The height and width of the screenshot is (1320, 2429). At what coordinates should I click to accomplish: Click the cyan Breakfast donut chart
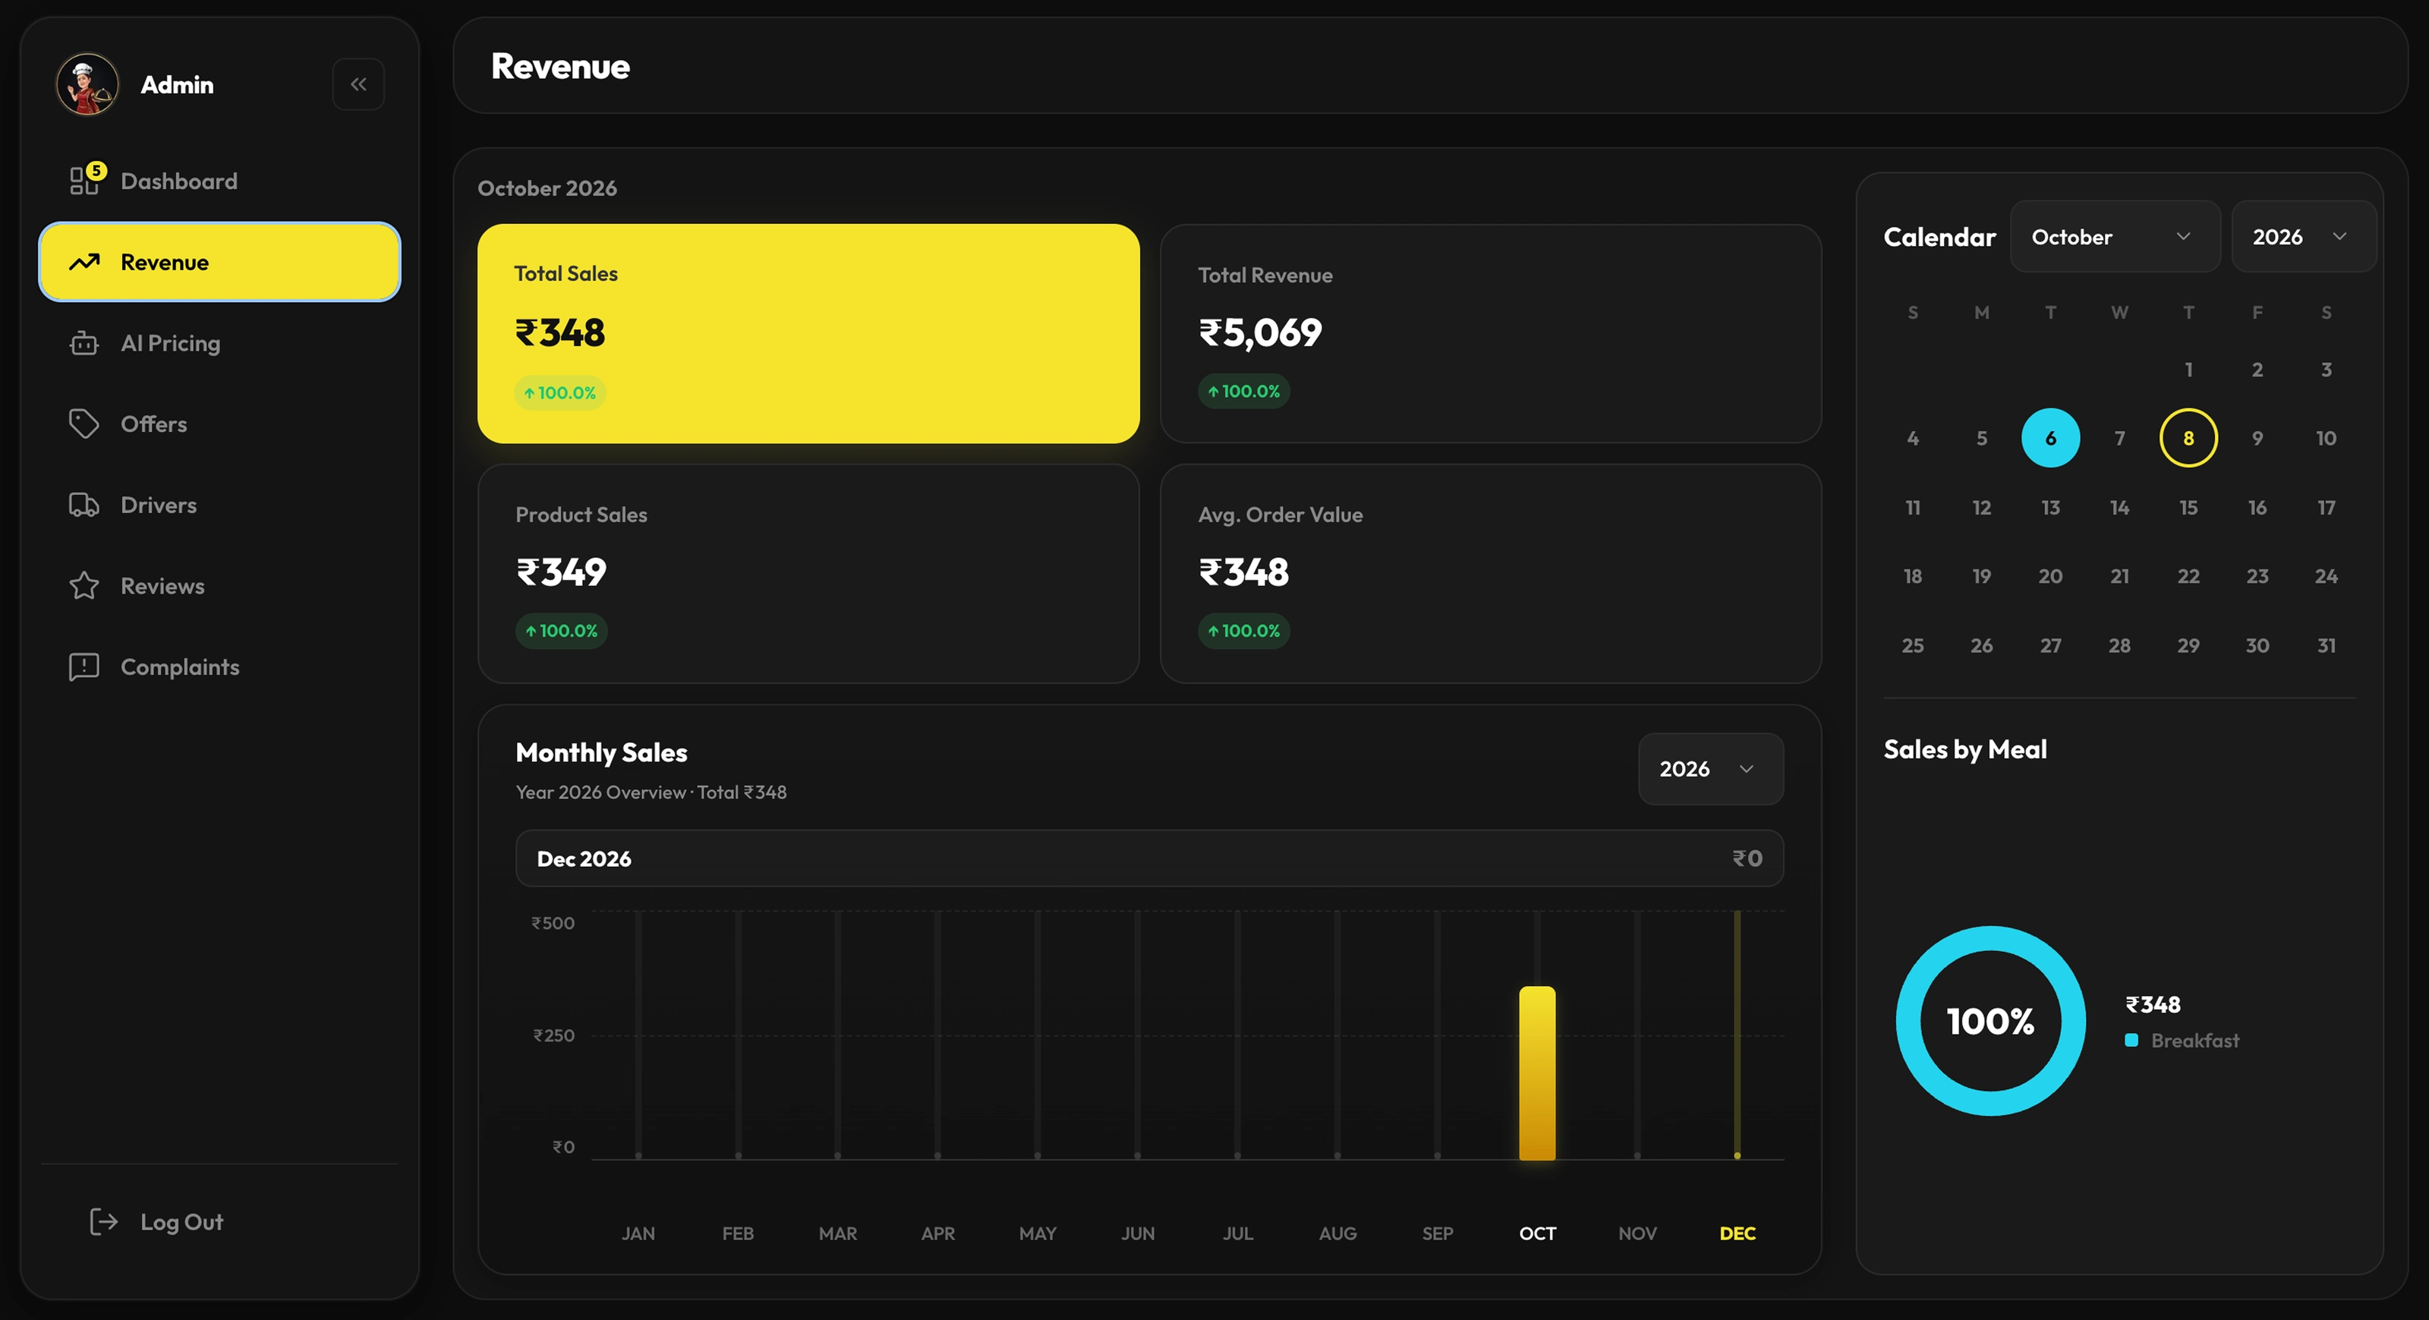pyautogui.click(x=1990, y=1021)
